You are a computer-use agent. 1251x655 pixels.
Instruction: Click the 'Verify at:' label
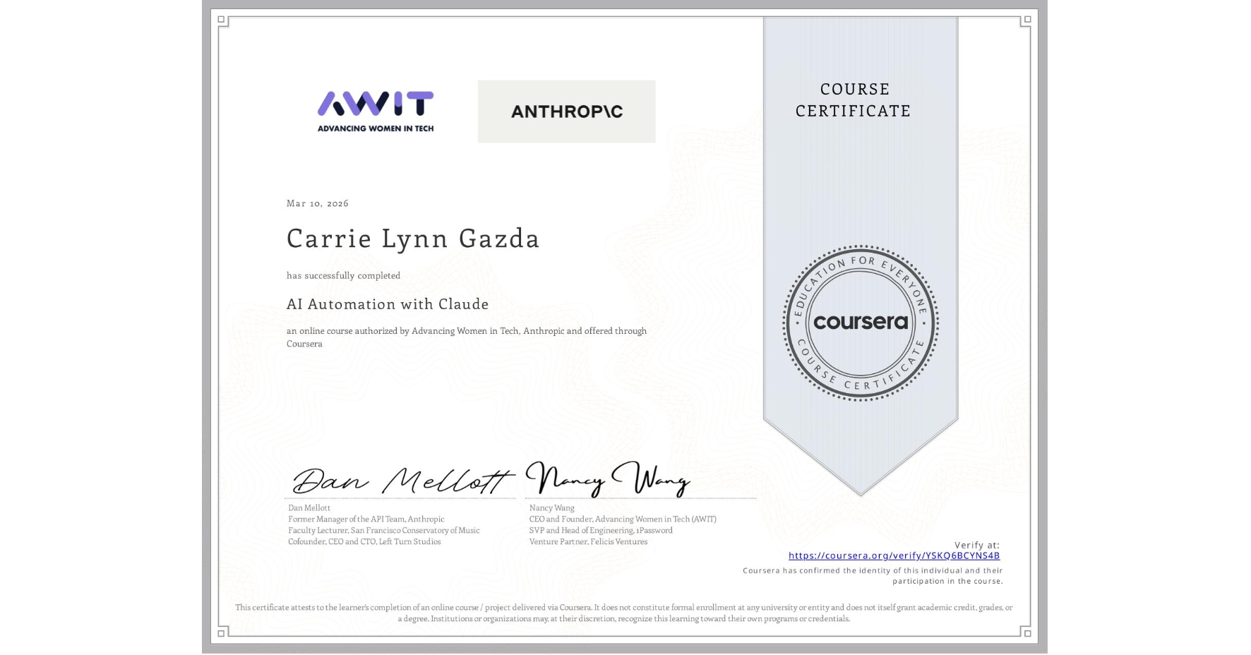tap(977, 545)
